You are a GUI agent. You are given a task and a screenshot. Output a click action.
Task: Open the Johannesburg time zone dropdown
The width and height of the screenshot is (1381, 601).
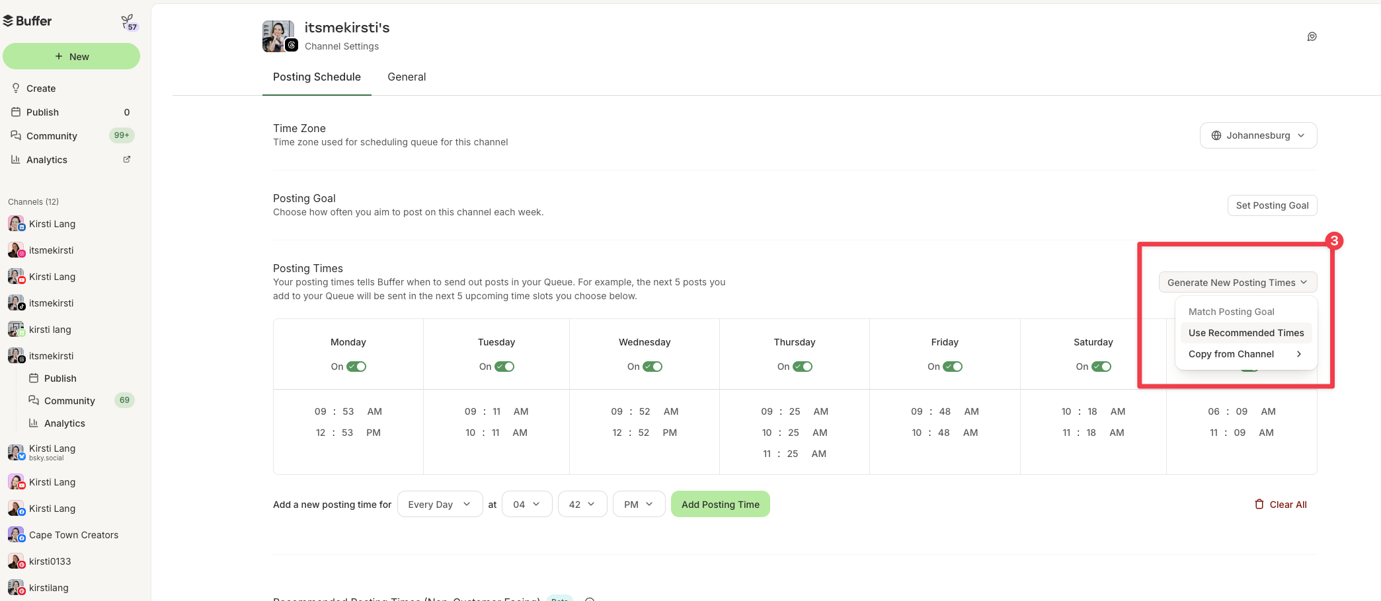click(x=1258, y=135)
